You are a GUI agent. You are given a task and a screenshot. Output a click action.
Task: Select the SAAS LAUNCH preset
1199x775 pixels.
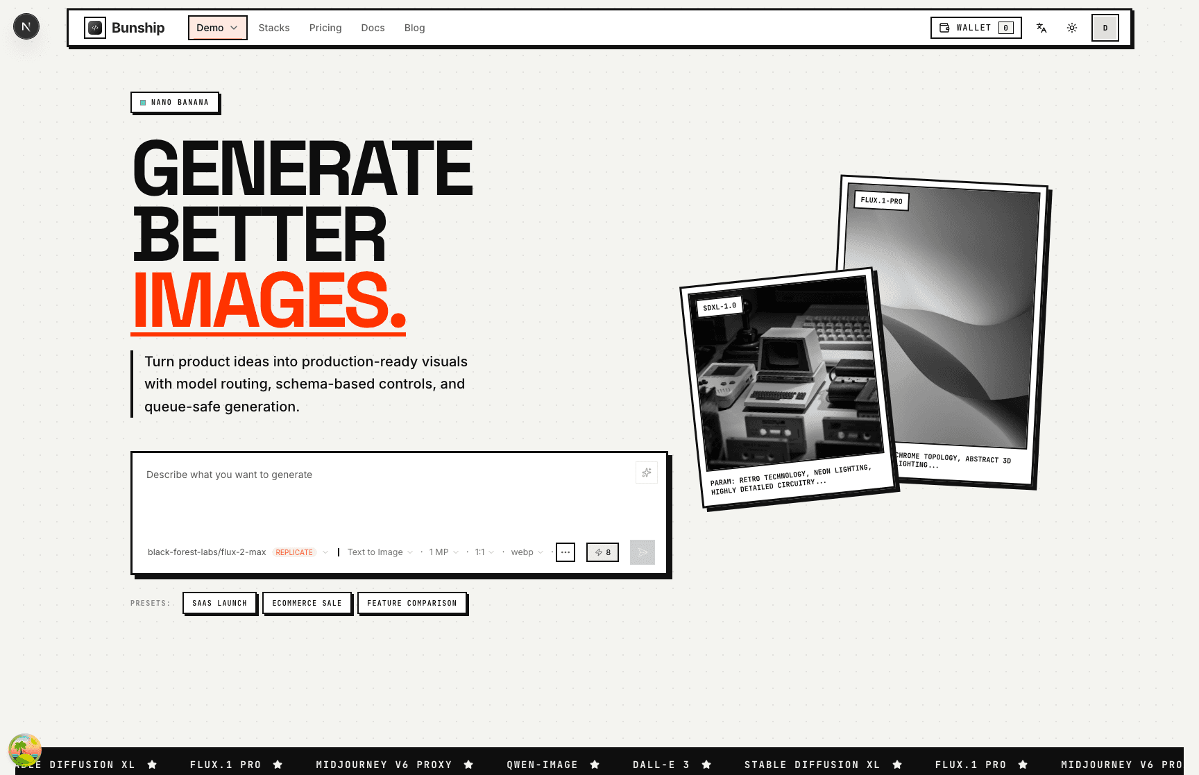(219, 603)
